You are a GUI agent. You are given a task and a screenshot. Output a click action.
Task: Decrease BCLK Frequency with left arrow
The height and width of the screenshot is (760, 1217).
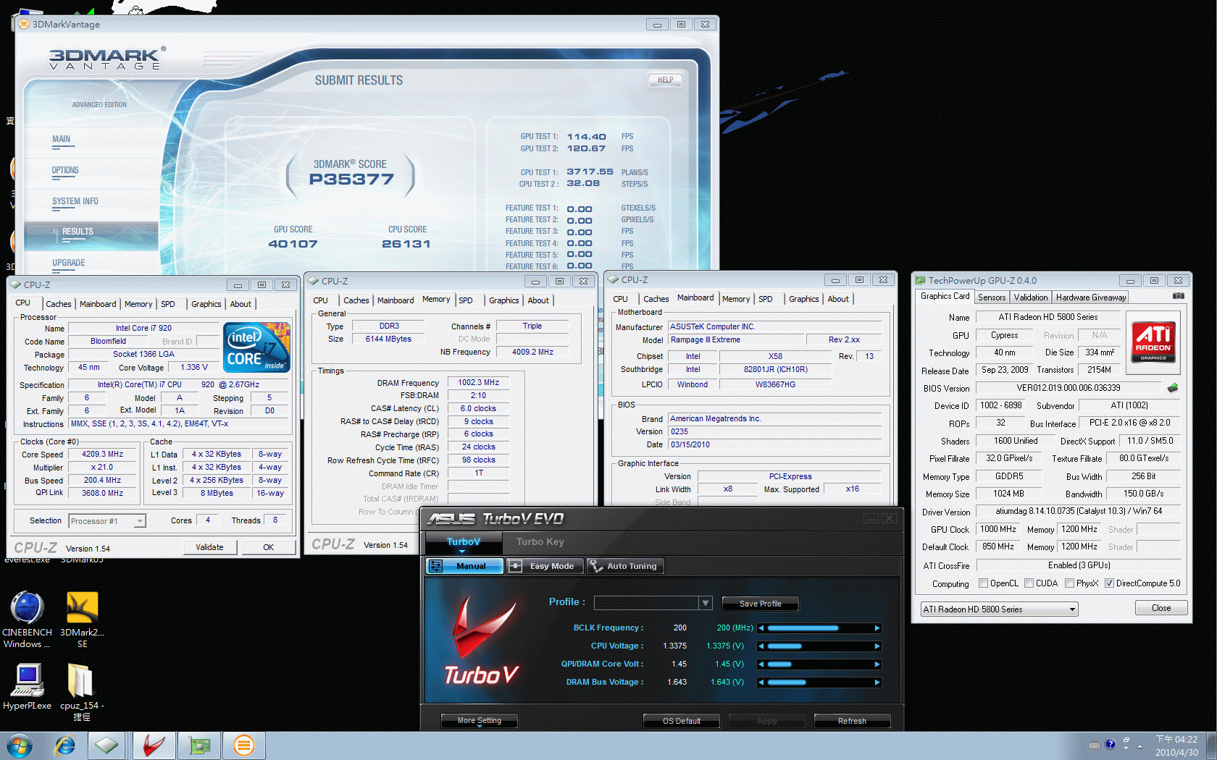(x=761, y=628)
